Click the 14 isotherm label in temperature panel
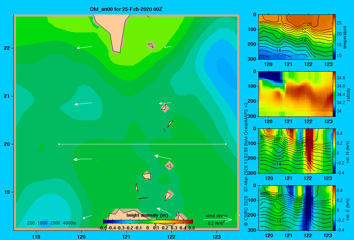The height and width of the screenshot is (240, 354). [279, 50]
